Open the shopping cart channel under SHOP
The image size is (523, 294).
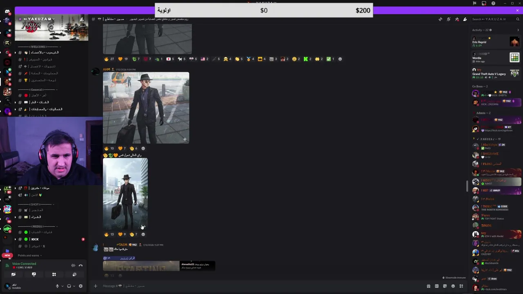tap(51, 210)
